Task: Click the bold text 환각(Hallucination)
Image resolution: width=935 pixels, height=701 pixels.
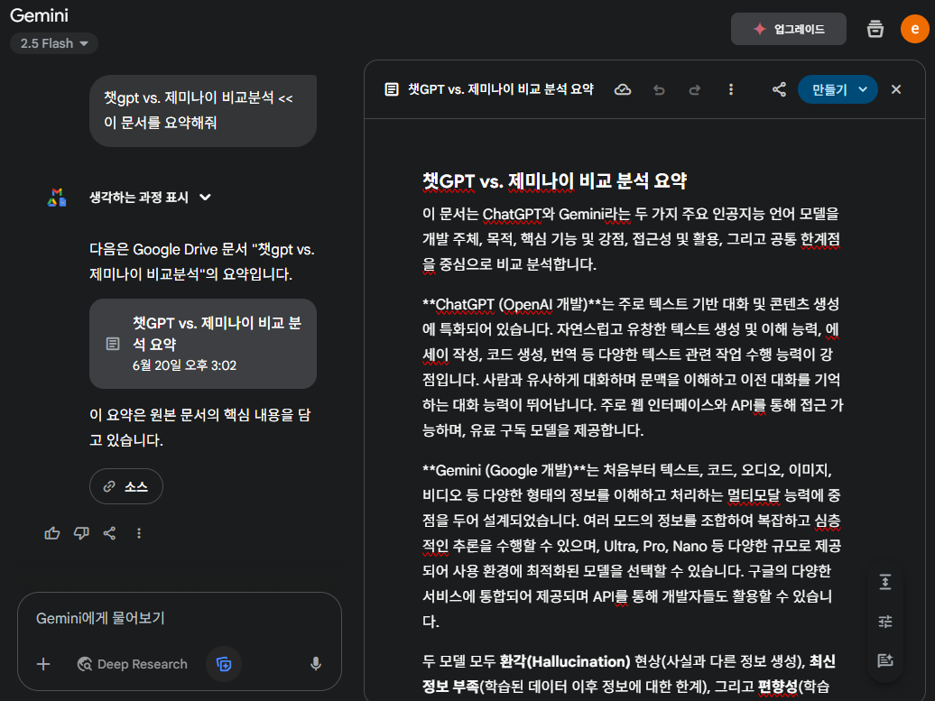Action: click(564, 661)
